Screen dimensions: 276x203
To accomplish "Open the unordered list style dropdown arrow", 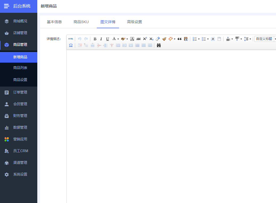I will [x=208, y=39].
